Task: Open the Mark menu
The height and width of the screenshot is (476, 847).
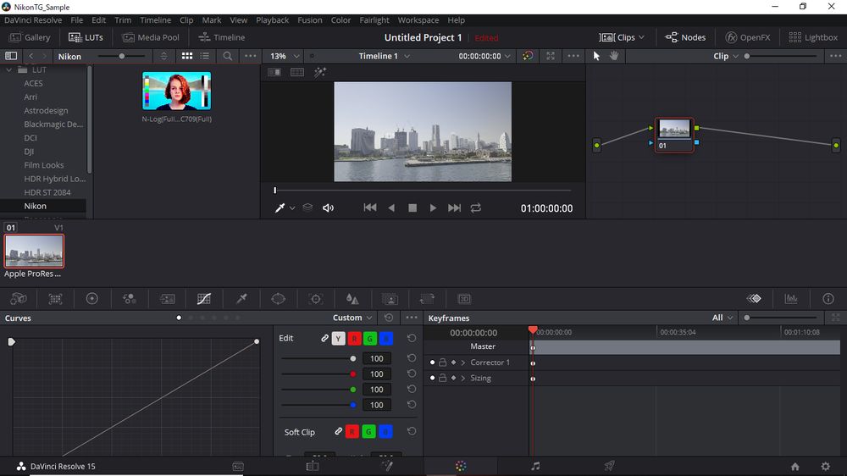Action: click(211, 20)
